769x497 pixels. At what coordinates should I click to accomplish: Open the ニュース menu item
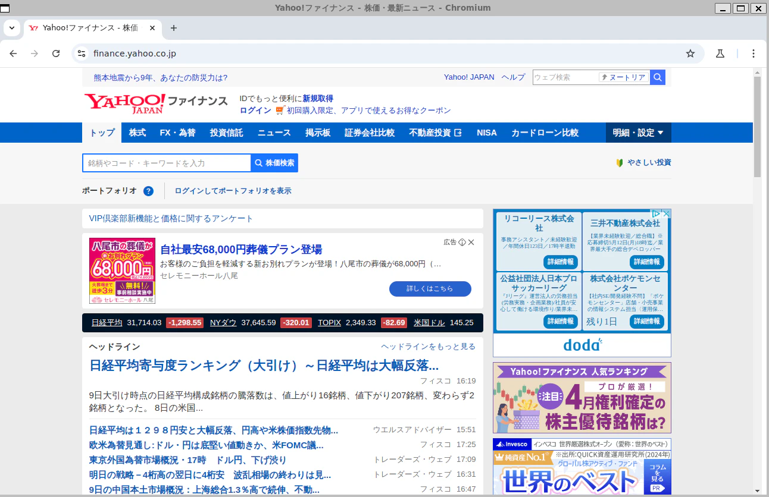coord(274,133)
